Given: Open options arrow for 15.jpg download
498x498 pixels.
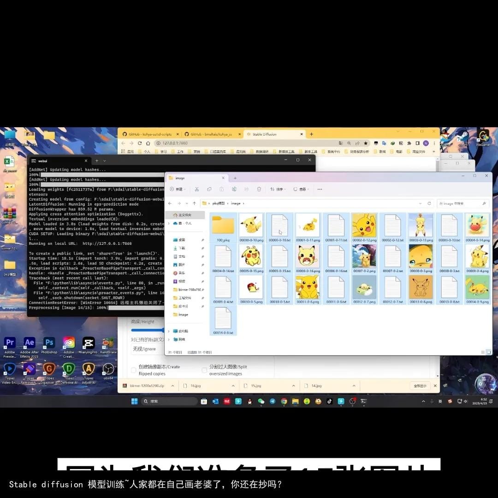Looking at the screenshot, I should pyautogui.click(x=293, y=386).
